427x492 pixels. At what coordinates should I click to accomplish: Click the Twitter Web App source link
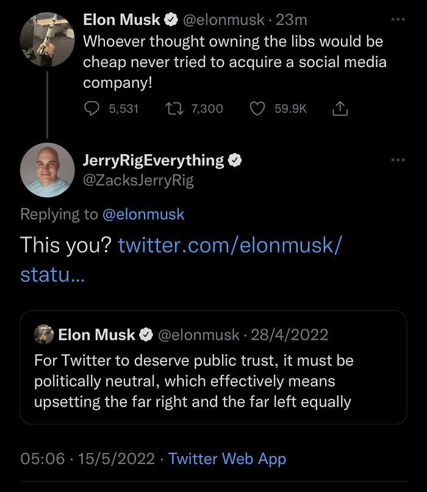tap(227, 458)
